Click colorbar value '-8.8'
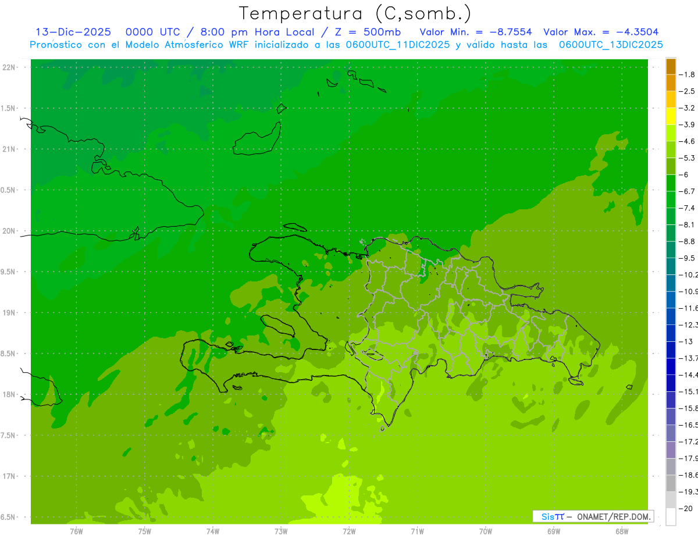Screen dimensions: 698x539 (687, 241)
